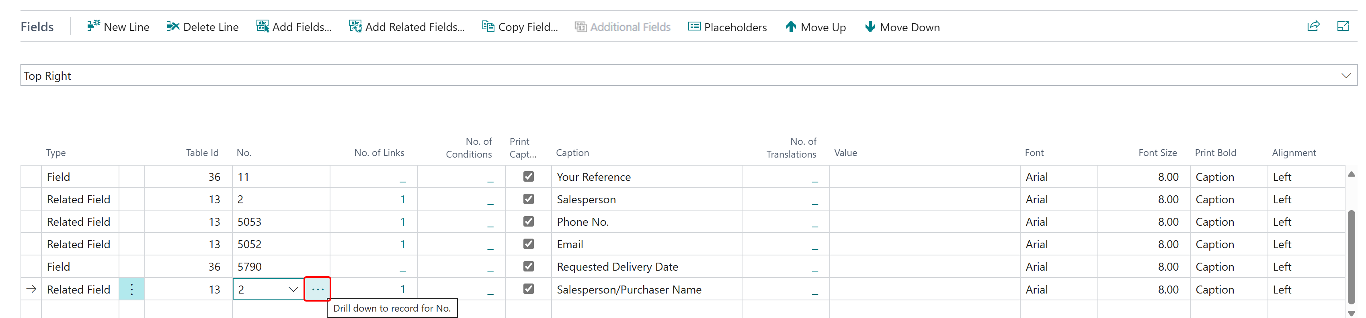Click the drill down ellipsis button
The image size is (1366, 318).
[317, 290]
